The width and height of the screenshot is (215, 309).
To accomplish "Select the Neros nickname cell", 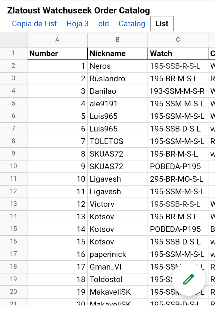I will pyautogui.click(x=118, y=66).
